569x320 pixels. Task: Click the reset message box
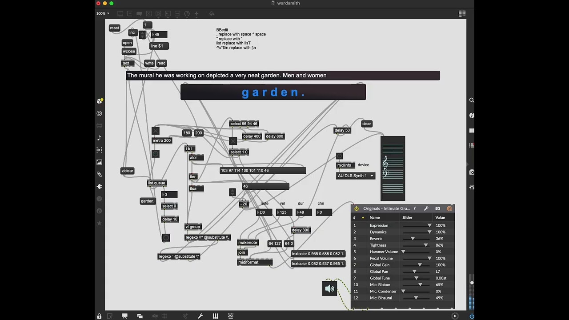pos(115,28)
